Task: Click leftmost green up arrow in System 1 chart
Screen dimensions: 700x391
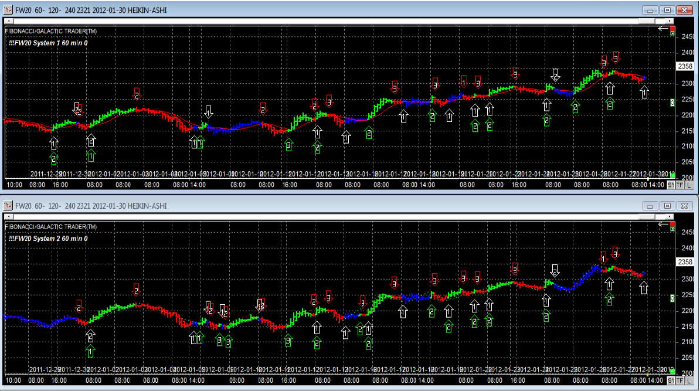Action: click(x=54, y=158)
